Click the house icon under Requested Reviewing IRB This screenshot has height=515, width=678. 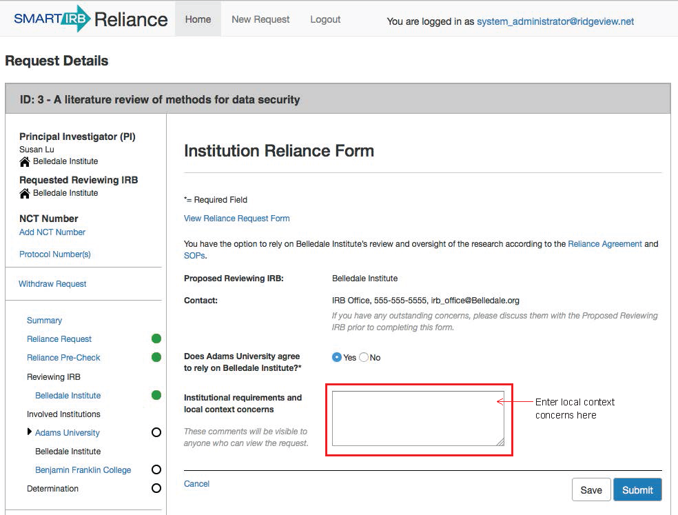coord(25,194)
